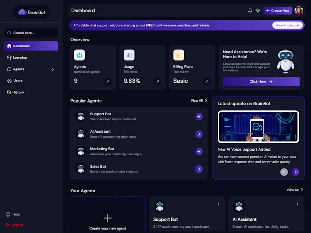The width and height of the screenshot is (311, 233).
Task: Click the assistance robot illustration
Action: 286,61
